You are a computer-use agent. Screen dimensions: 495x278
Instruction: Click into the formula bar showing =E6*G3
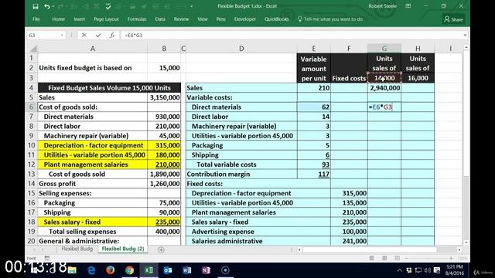tap(291, 36)
